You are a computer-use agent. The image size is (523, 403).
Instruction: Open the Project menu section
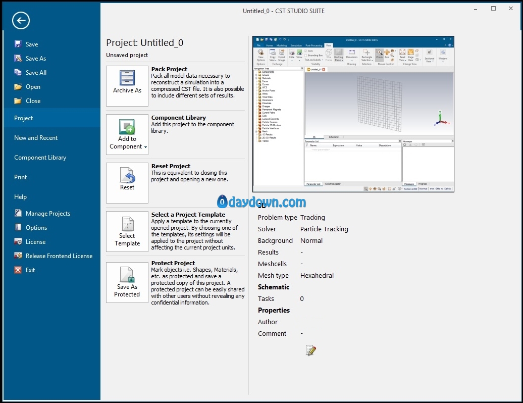coord(51,118)
